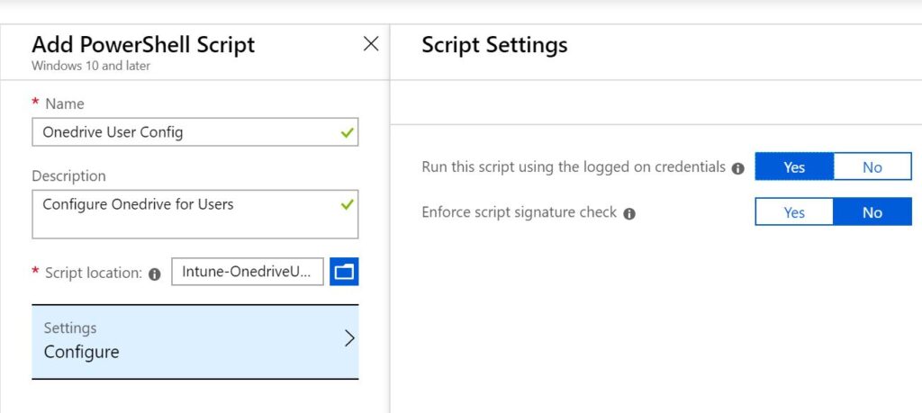Screen dimensions: 922x413
Task: Click the info icon beside logged on credentials
Action: pyautogui.click(x=738, y=168)
